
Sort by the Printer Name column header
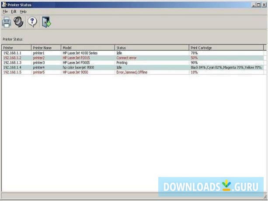coord(46,48)
